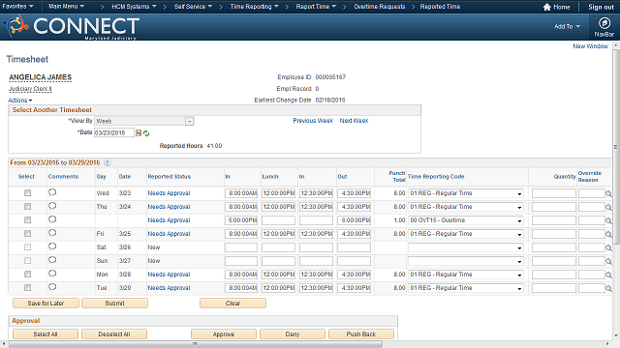Viewport: 620px width, 348px height.
Task: Click the horizontal scrollbar at page bottom
Action: coord(196,344)
